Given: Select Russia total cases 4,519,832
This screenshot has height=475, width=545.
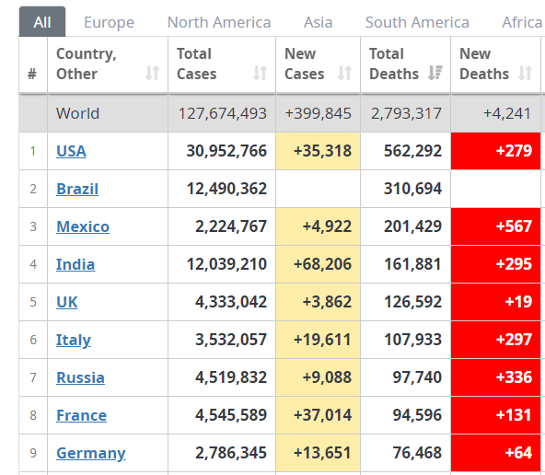Looking at the screenshot, I should point(231,377).
